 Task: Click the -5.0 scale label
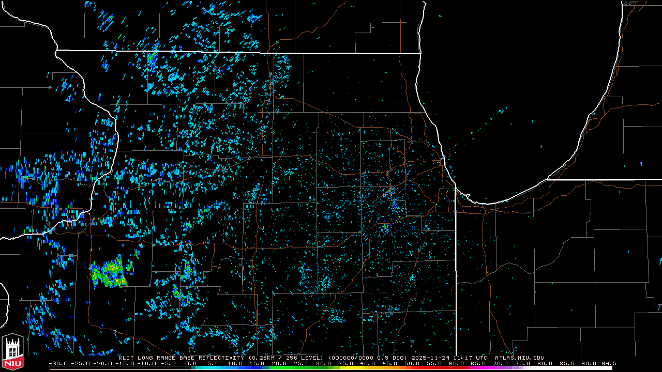coord(169,363)
